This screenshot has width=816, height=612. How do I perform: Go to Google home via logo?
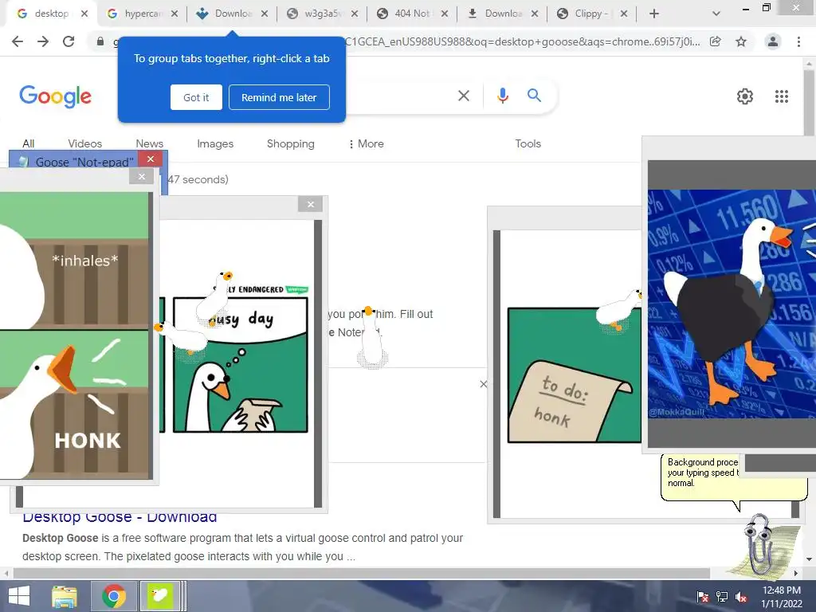tap(55, 96)
